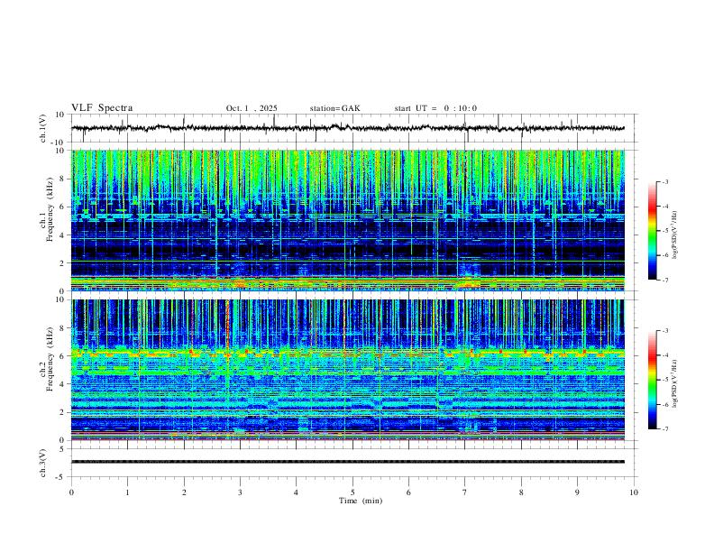Click the time axis tick "8"
Image resolution: width=714 pixels, height=552 pixels.
[x=521, y=492]
